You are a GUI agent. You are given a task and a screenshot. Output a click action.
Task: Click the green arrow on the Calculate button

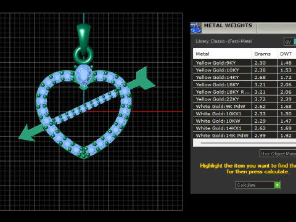pyautogui.click(x=277, y=185)
